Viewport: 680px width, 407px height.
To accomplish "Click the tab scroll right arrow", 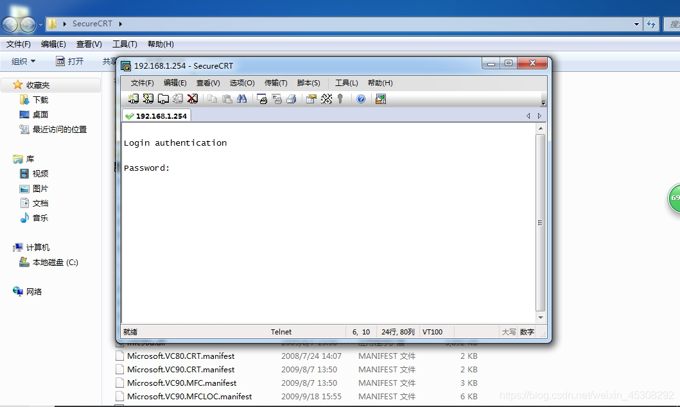I will (539, 116).
